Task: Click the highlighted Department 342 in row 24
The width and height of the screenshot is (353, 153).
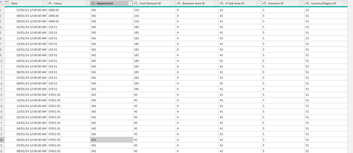Action: click(x=112, y=140)
